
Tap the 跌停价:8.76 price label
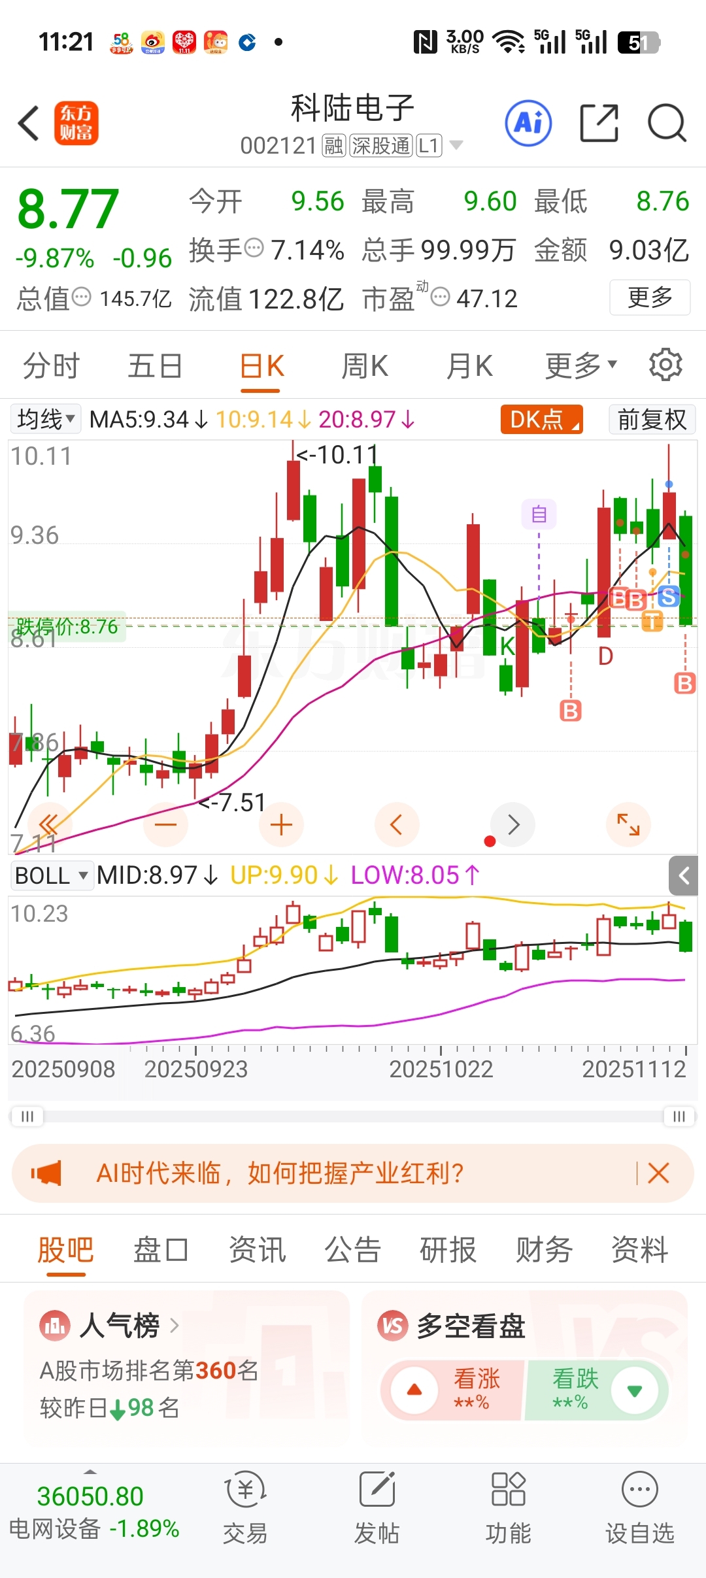[67, 627]
